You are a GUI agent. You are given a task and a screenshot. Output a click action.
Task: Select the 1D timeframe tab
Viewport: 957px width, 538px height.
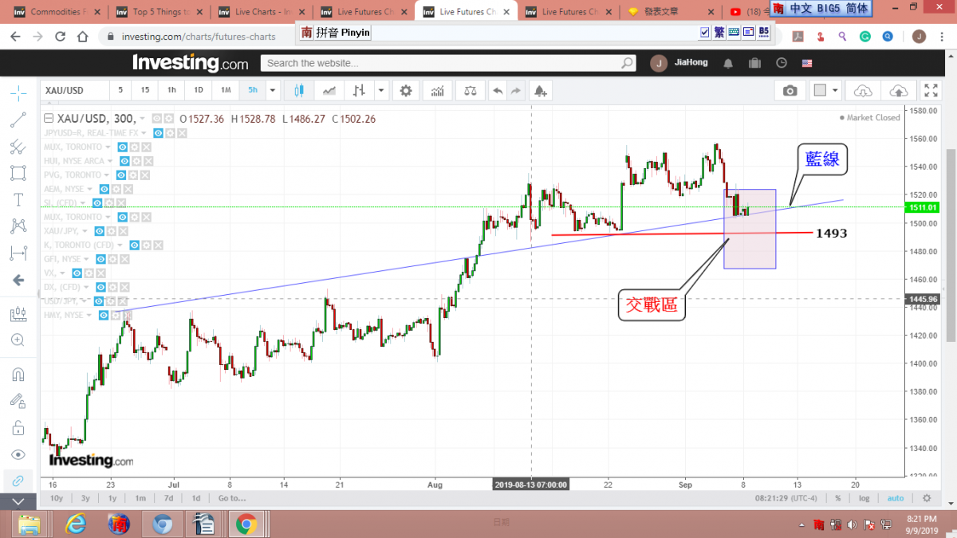(x=199, y=91)
